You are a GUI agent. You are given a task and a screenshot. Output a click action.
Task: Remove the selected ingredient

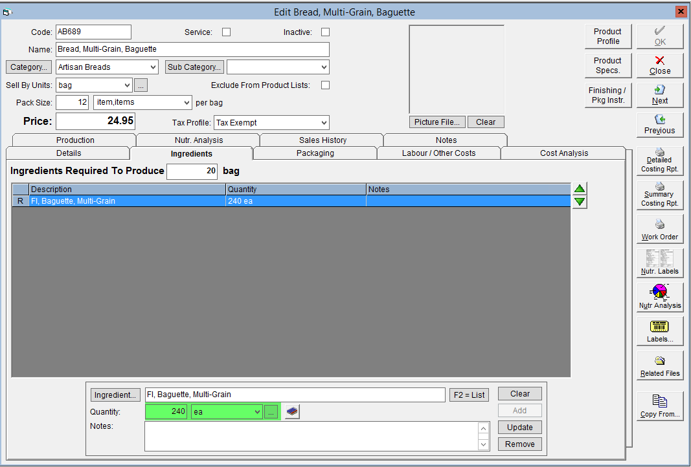(519, 444)
